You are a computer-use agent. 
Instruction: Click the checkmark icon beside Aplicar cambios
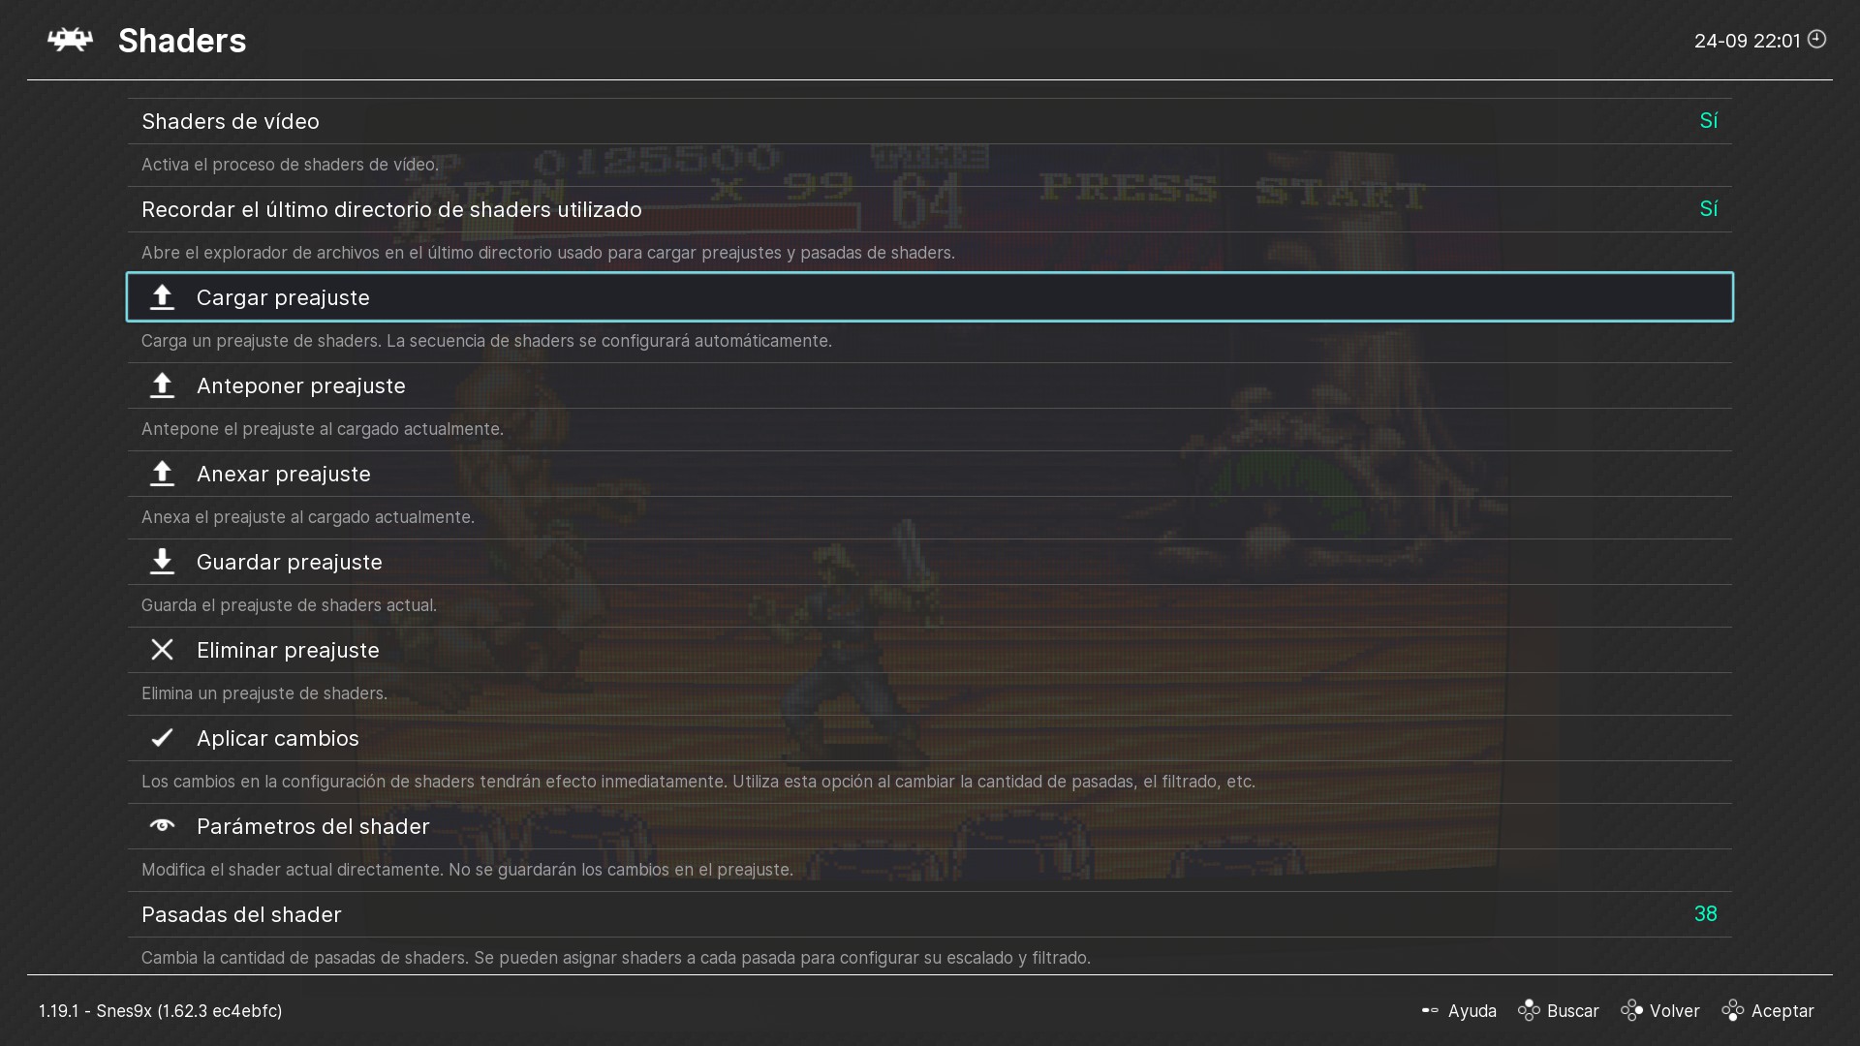(162, 738)
